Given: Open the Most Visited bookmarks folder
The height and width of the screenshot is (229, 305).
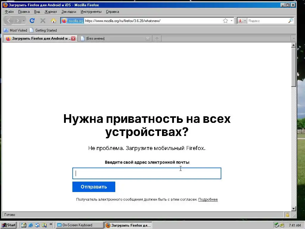Looking at the screenshot, I should click(x=15, y=30).
